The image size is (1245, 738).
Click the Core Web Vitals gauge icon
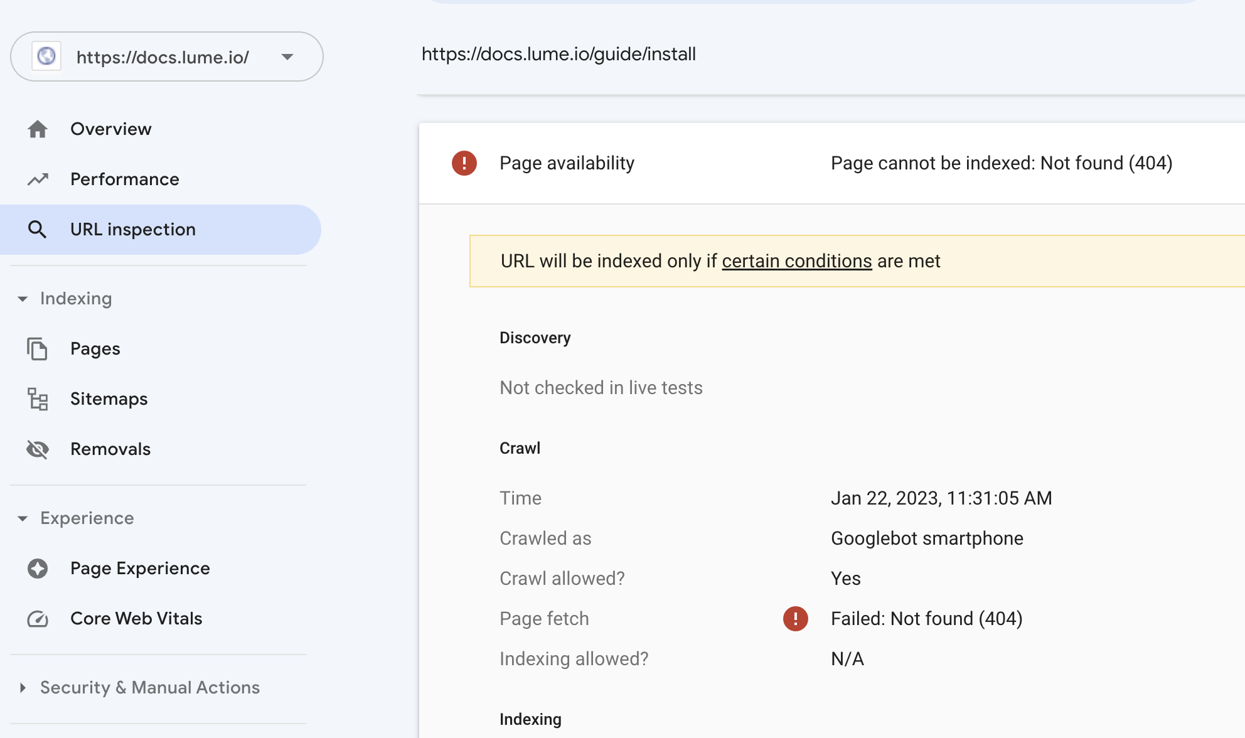(x=38, y=619)
